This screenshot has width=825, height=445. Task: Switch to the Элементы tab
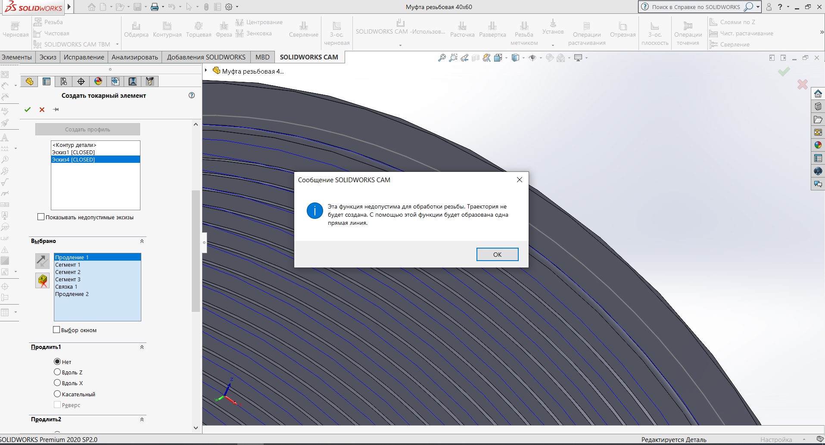coord(17,57)
